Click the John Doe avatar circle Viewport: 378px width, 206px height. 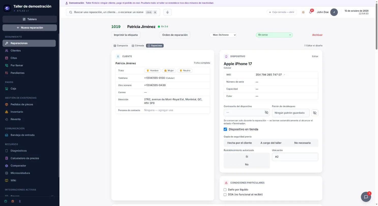tap(334, 12)
